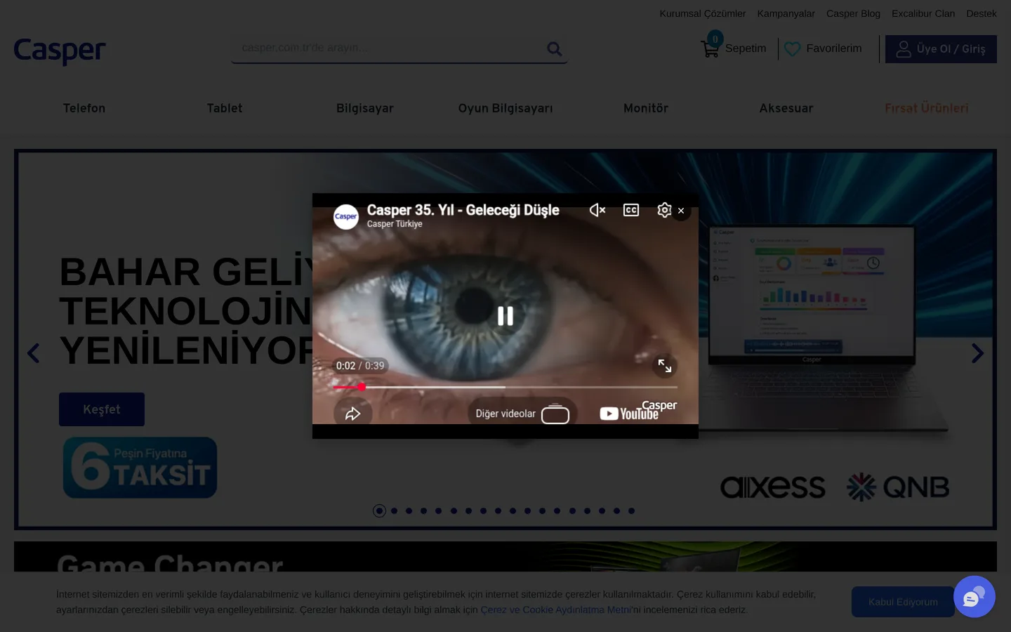
Task: Open Casper Türkiye channel avatar
Action: click(346, 216)
